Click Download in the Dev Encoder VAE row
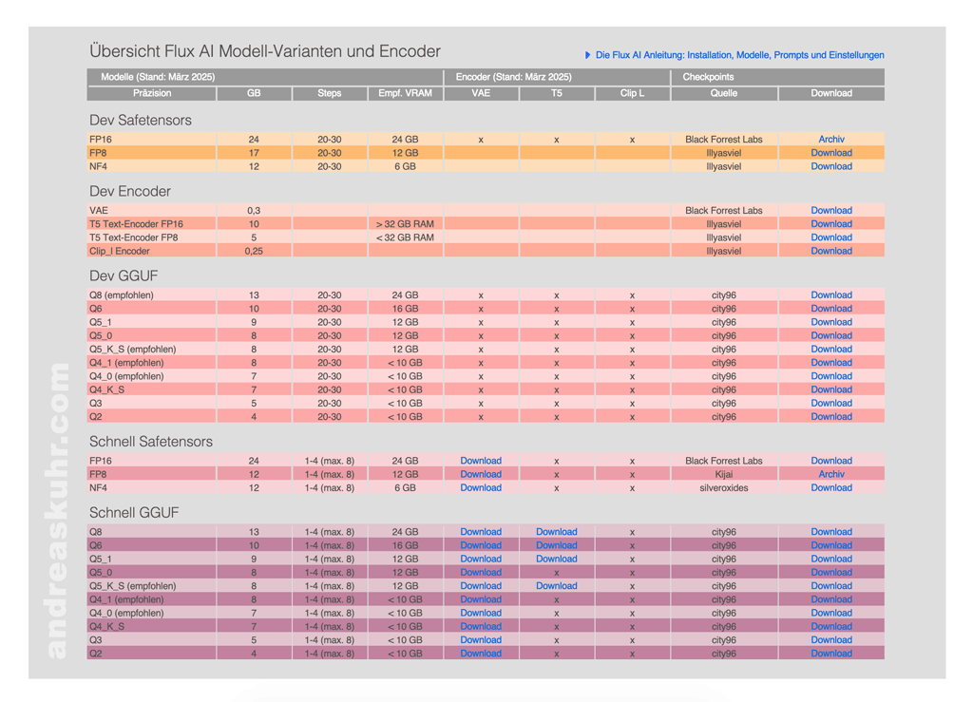Screen dimensions: 973x702 [830, 211]
